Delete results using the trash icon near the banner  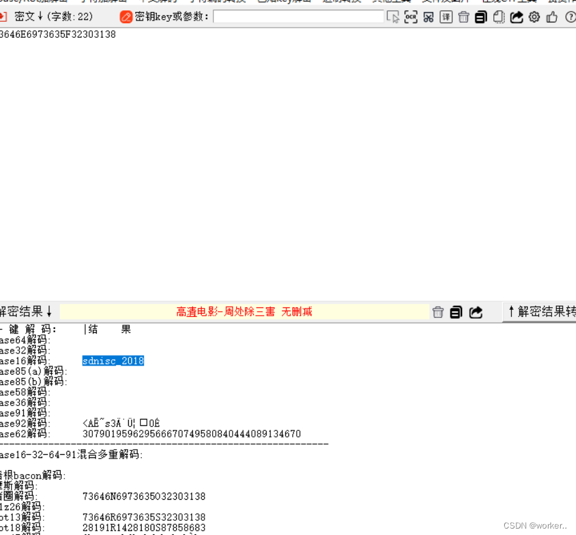[438, 312]
